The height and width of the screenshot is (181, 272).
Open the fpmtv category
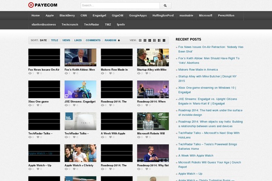tap(121, 24)
